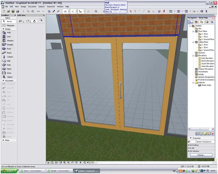Pick the Column tool
This screenshot has width=218, height=174.
coord(8,57)
